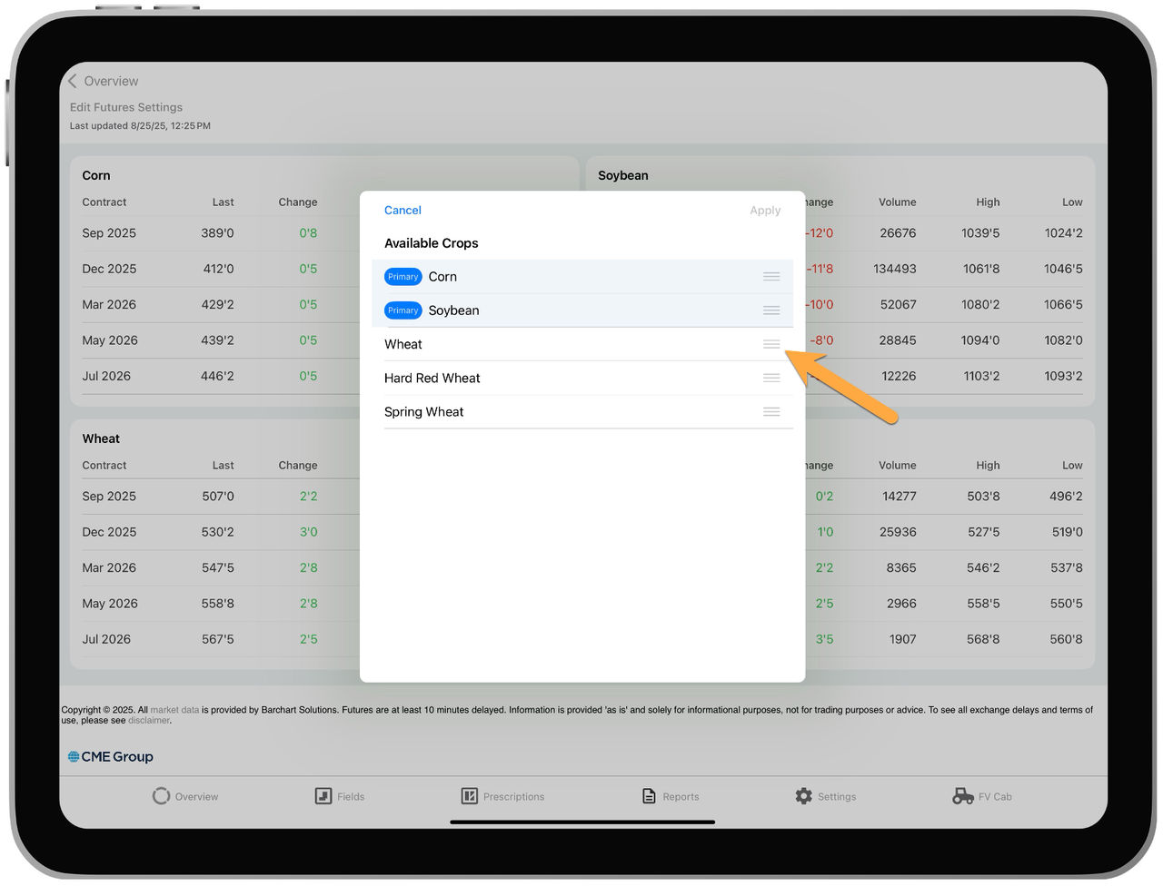Cancel the Available Crops dialog
Screen dimensions: 1163x886
(x=403, y=211)
